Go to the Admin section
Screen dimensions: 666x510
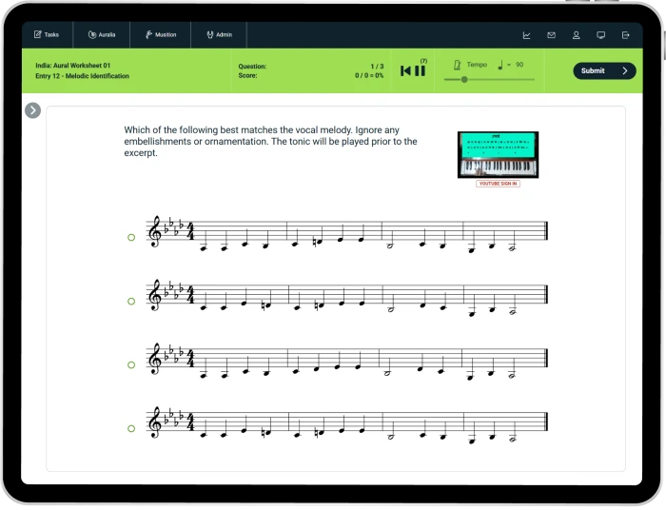[219, 35]
